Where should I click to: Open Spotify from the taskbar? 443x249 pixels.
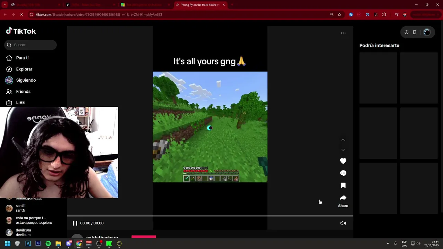tap(48, 243)
